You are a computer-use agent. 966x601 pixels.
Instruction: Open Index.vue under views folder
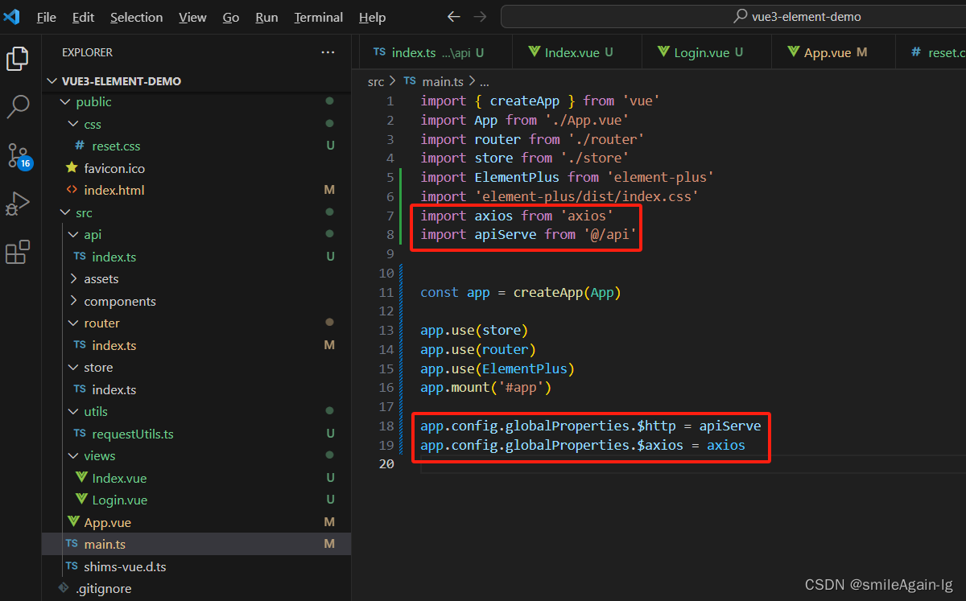(x=119, y=479)
